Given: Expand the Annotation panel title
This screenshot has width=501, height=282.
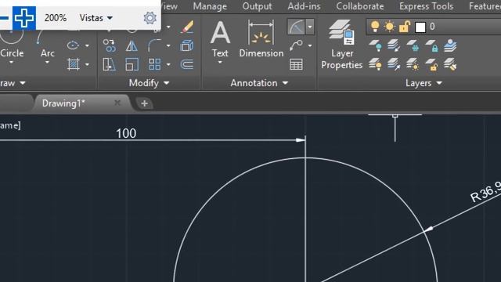Looking at the screenshot, I should (259, 83).
